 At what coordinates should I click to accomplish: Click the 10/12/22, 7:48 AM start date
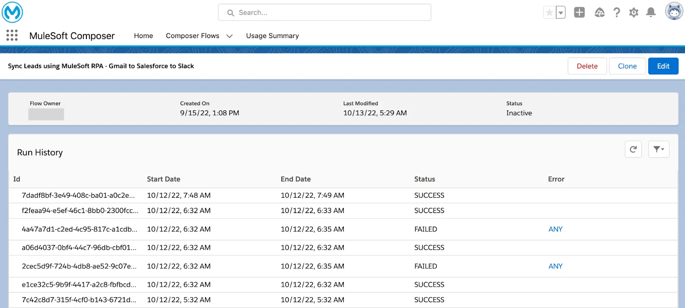pyautogui.click(x=179, y=195)
